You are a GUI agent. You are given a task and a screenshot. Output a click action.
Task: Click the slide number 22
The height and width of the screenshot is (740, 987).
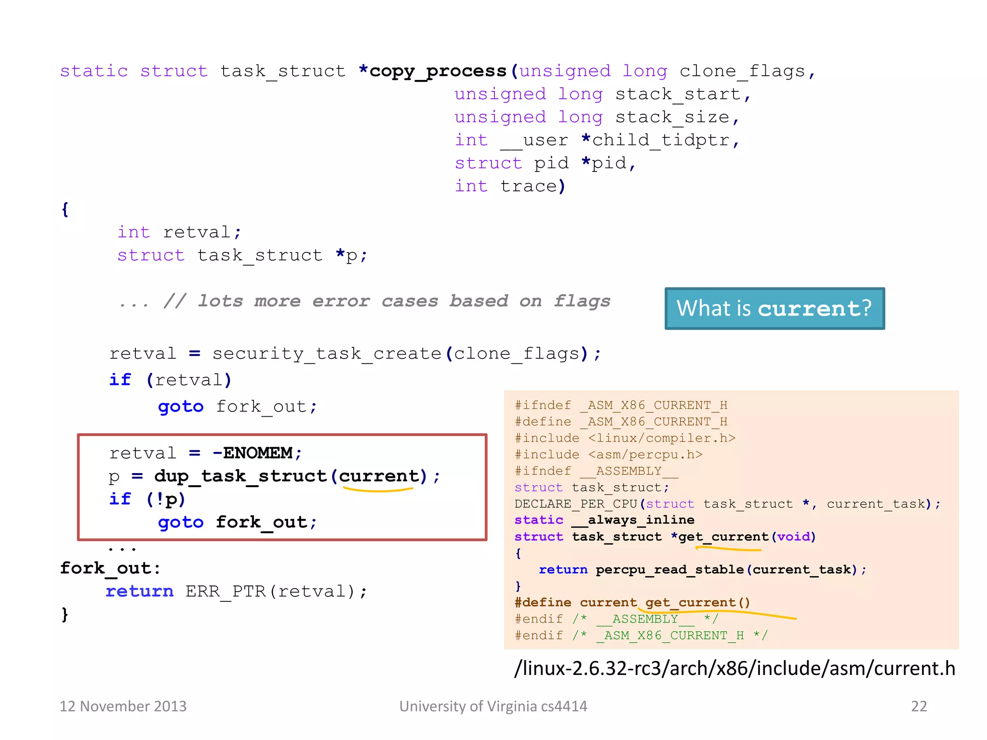click(x=919, y=706)
